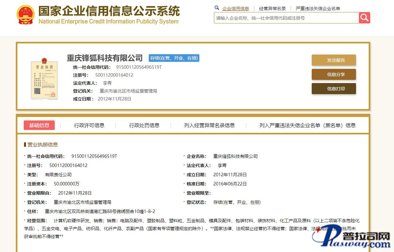
Task: Click the national emblem logo
Action: [26, 15]
